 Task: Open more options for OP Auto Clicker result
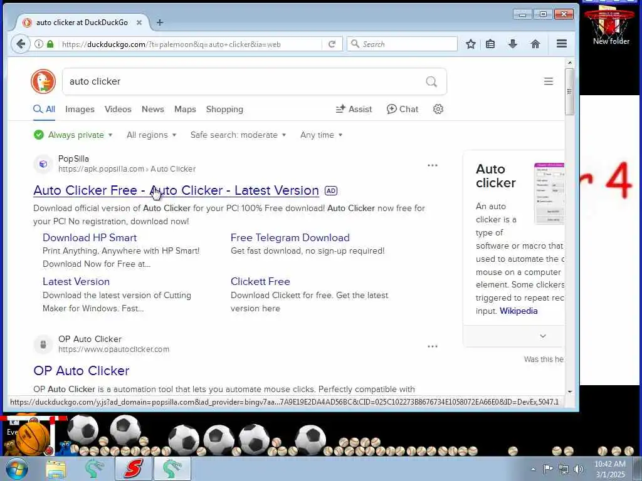pyautogui.click(x=433, y=346)
